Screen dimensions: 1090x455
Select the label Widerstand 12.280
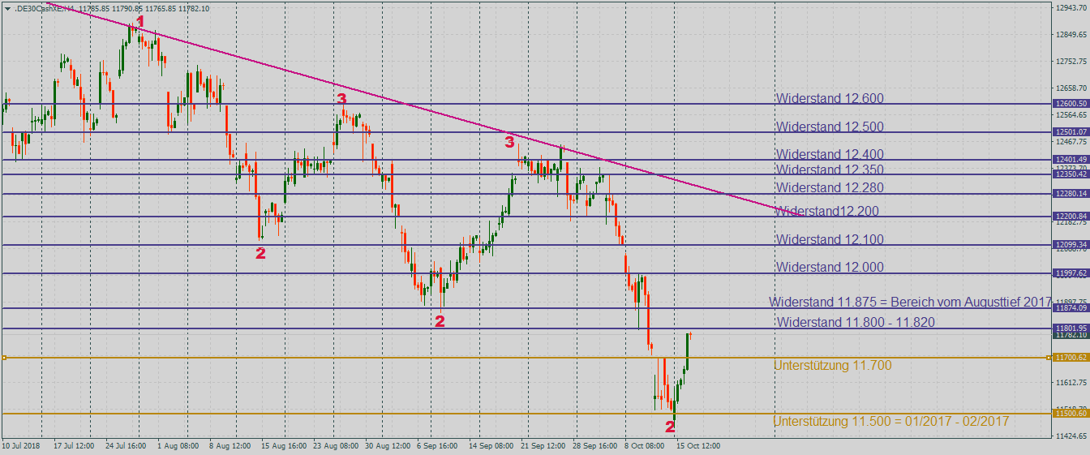pyautogui.click(x=830, y=187)
